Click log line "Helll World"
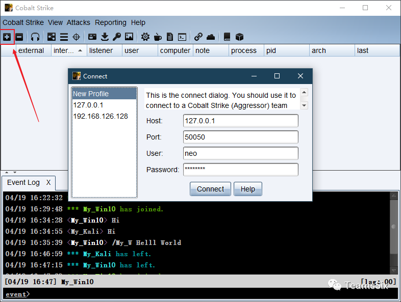Viewport: 401px width, 302px height. click(x=158, y=242)
